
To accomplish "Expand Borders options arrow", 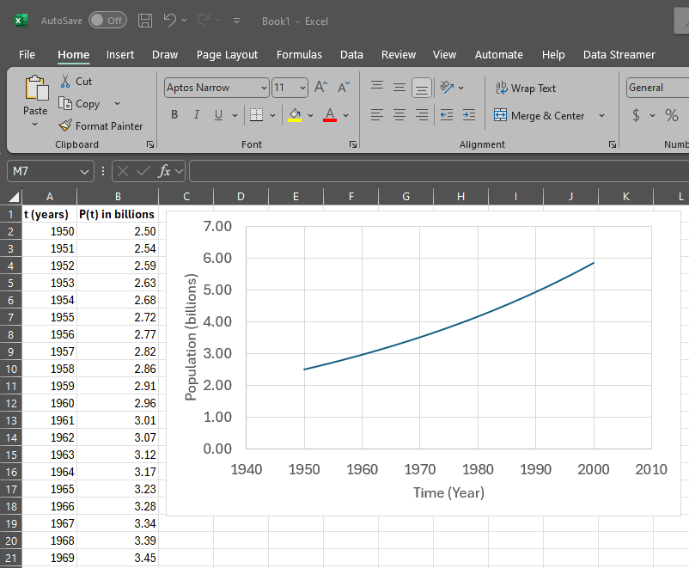I will click(x=272, y=115).
